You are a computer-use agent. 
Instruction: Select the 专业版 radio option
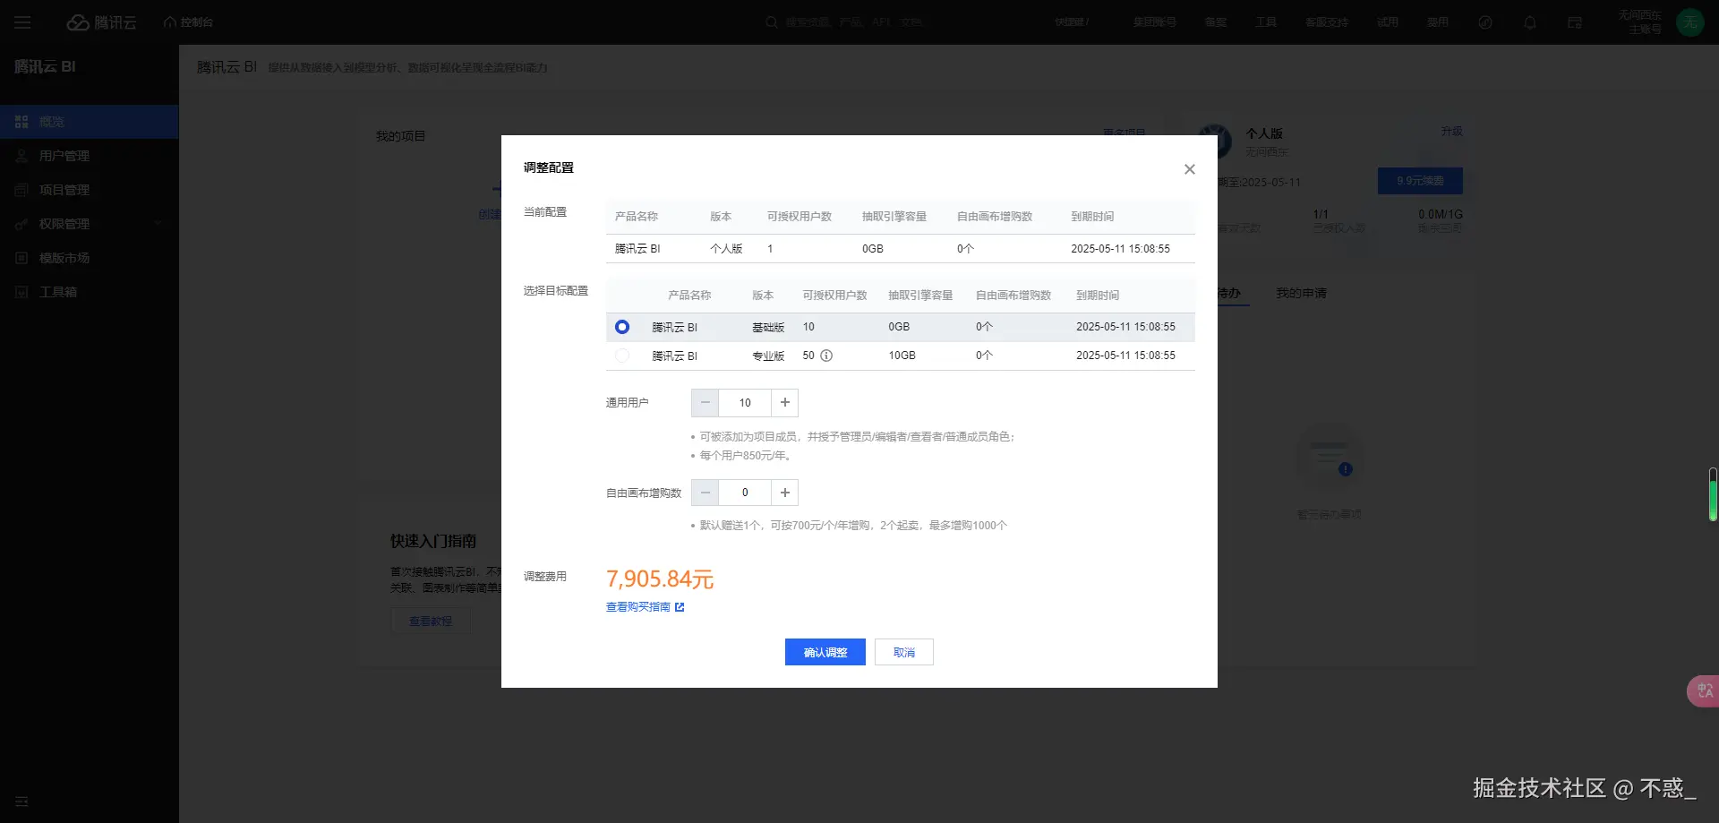[622, 356]
